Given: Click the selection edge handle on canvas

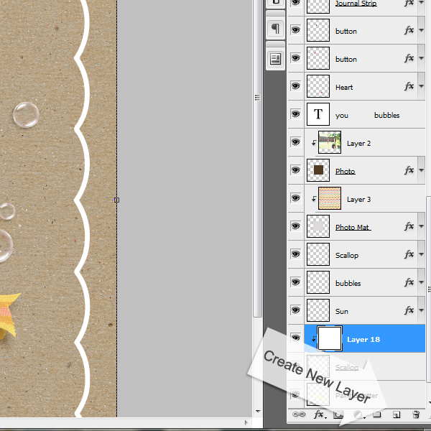Looking at the screenshot, I should [116, 200].
